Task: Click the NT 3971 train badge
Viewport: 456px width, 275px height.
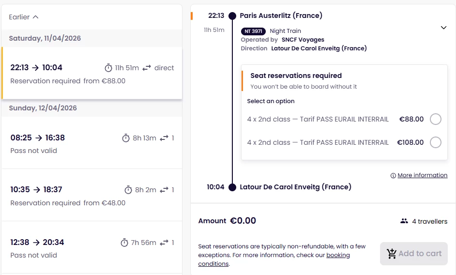Action: coord(253,31)
